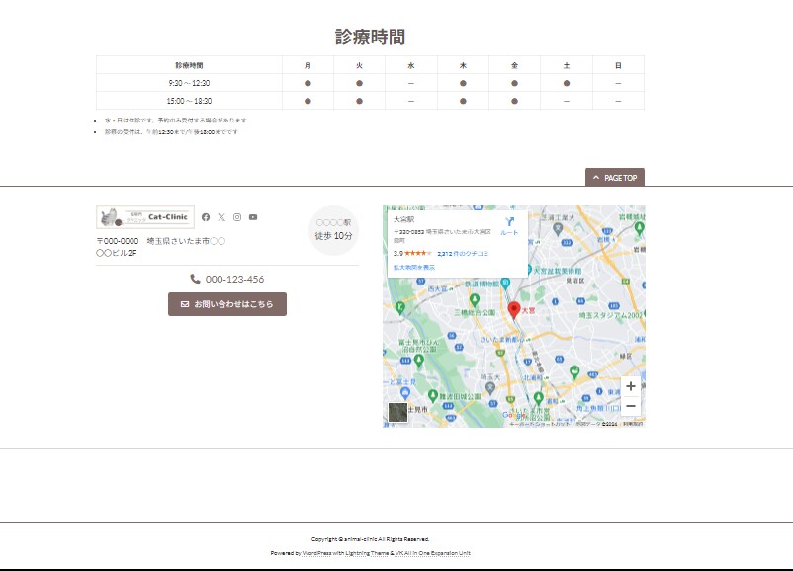Image resolution: width=793 pixels, height=571 pixels.
Task: Click the 水 column header in schedule
Action: (x=411, y=65)
